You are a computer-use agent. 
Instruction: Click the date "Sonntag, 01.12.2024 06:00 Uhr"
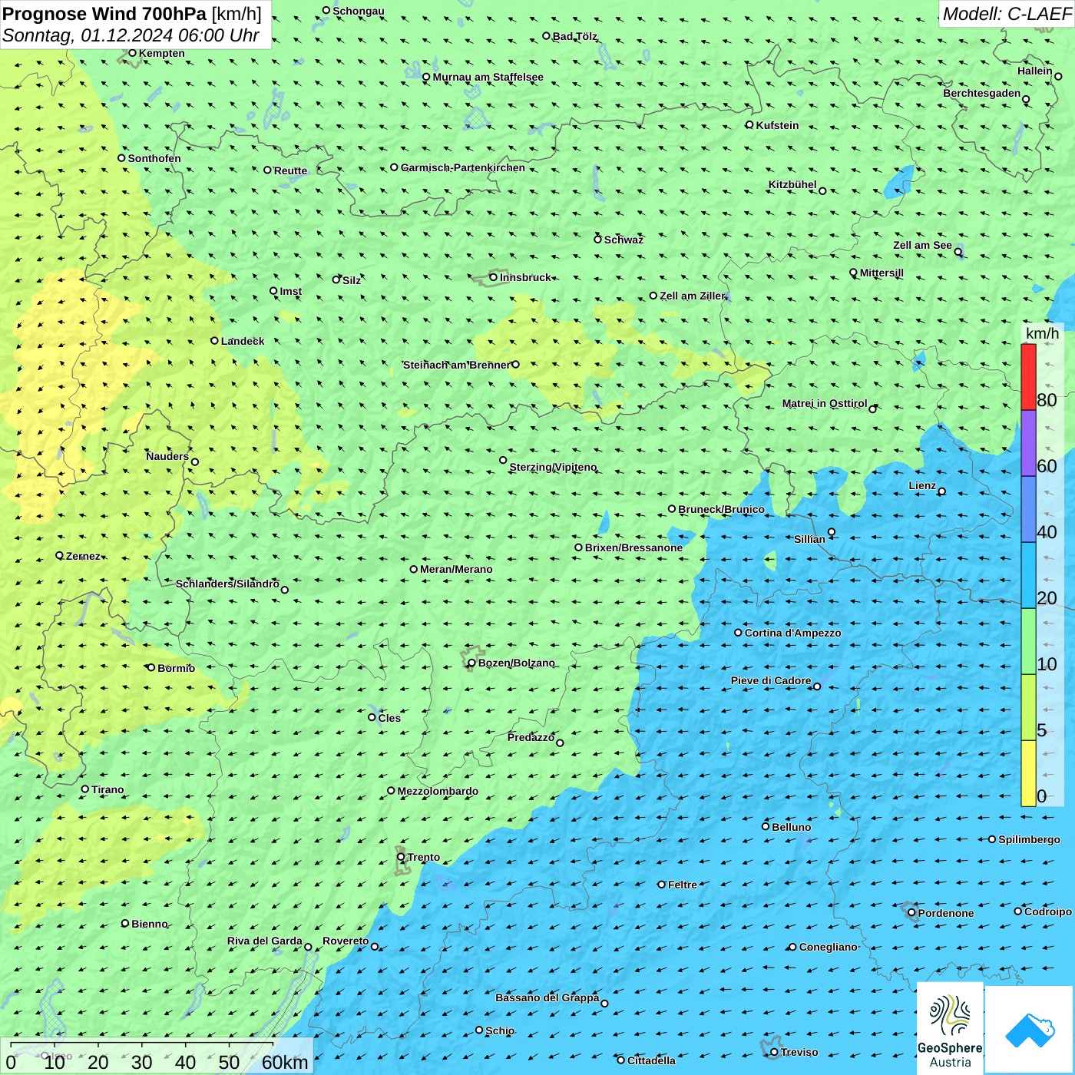[131, 35]
